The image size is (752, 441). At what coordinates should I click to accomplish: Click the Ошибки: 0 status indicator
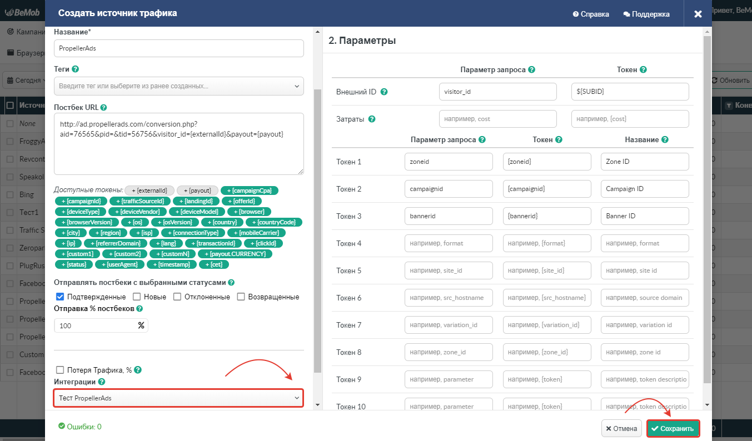tap(80, 427)
